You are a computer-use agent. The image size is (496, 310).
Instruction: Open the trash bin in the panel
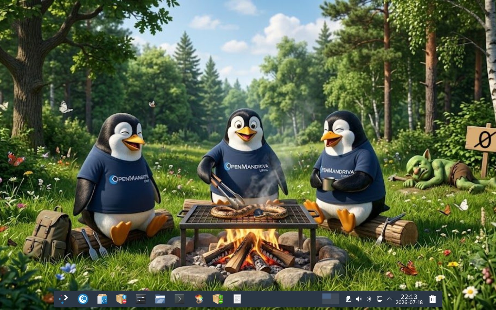point(433,299)
